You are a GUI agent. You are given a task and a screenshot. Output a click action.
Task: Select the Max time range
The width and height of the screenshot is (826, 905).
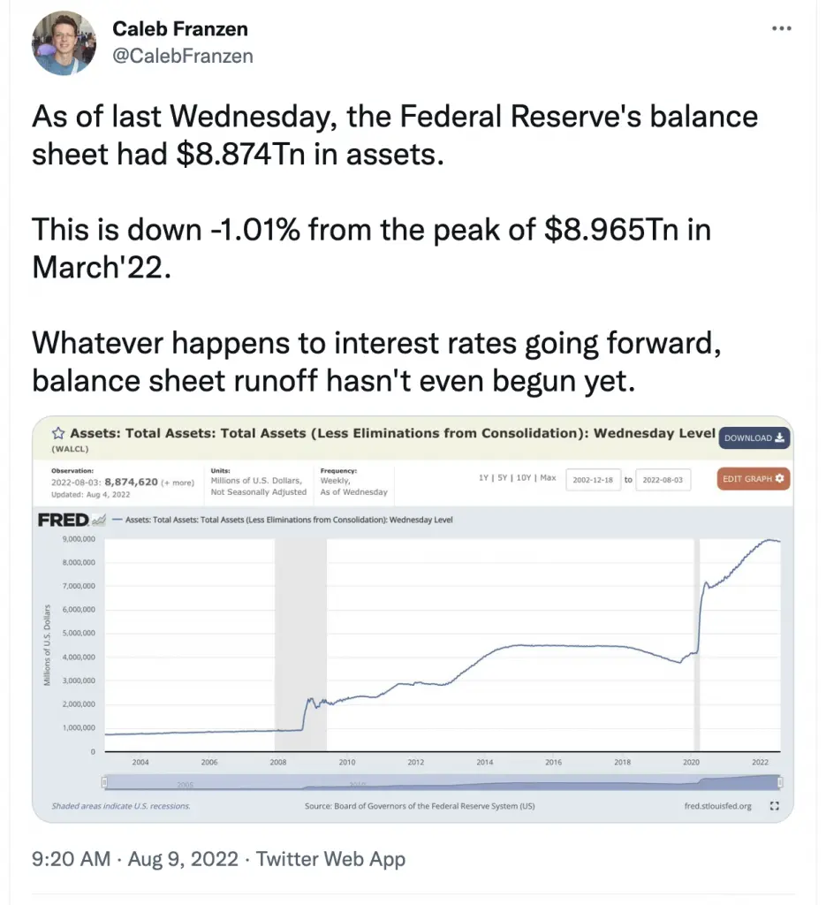548,478
